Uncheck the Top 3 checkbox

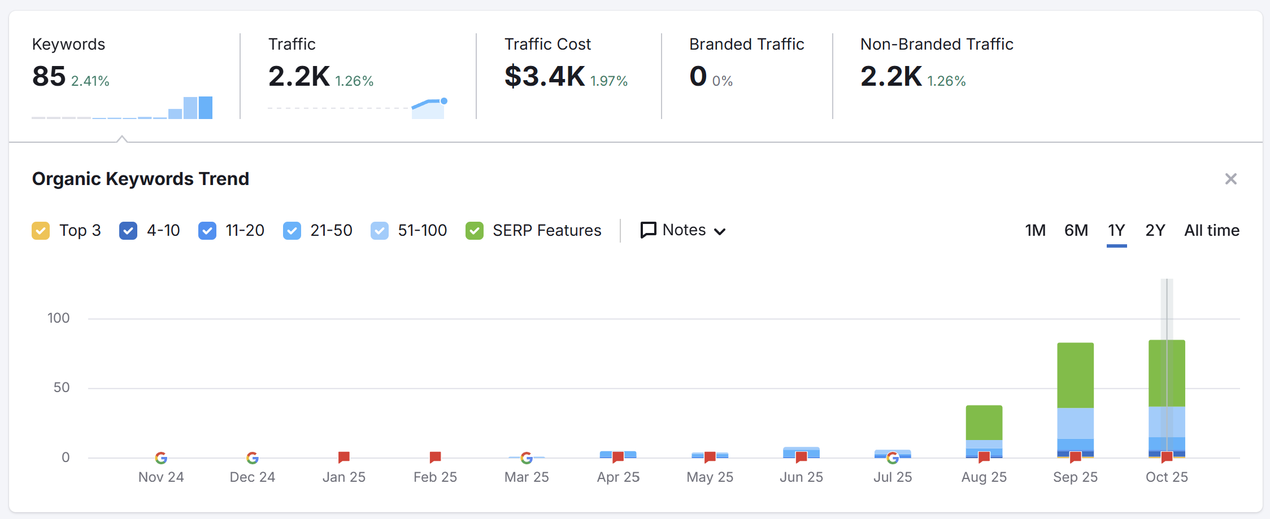coord(41,231)
